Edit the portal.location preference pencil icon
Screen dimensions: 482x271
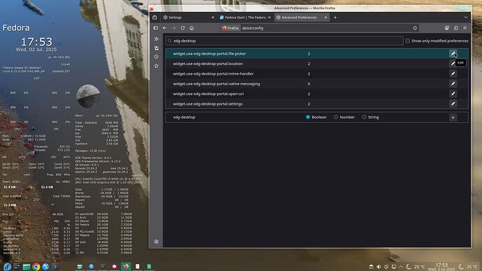pyautogui.click(x=453, y=64)
